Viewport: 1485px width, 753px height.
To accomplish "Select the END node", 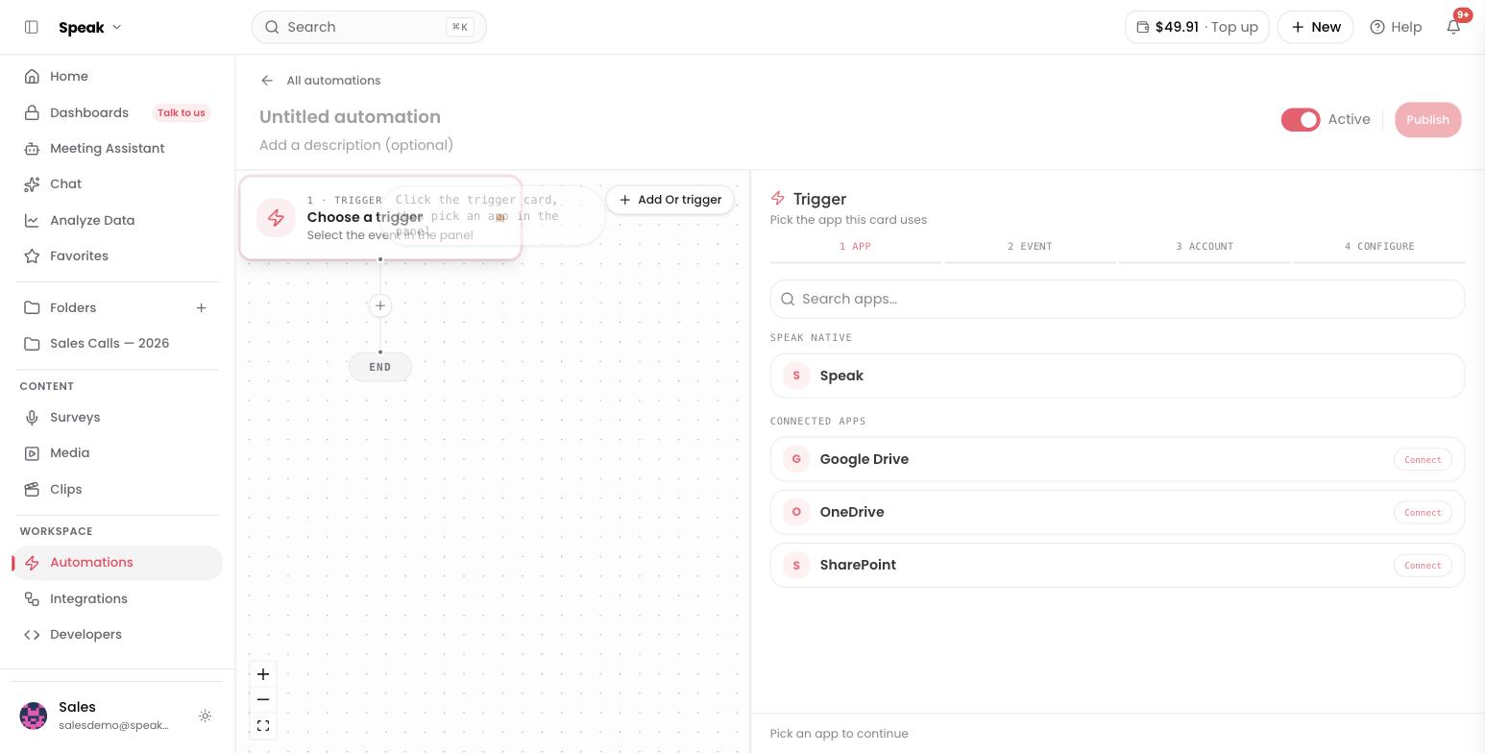I will [x=380, y=367].
